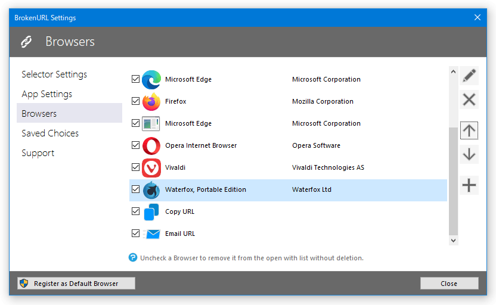Click the pencil edit browser icon
Screen dimensions: 496x305
469,76
